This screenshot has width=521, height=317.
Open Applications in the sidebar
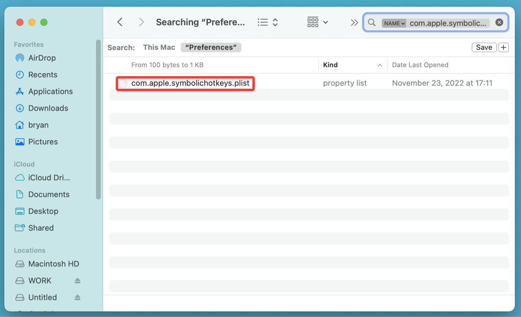click(x=50, y=91)
